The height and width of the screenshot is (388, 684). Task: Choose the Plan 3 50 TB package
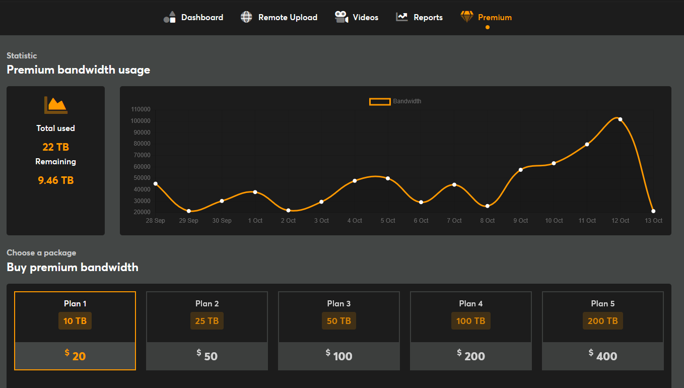(x=339, y=331)
